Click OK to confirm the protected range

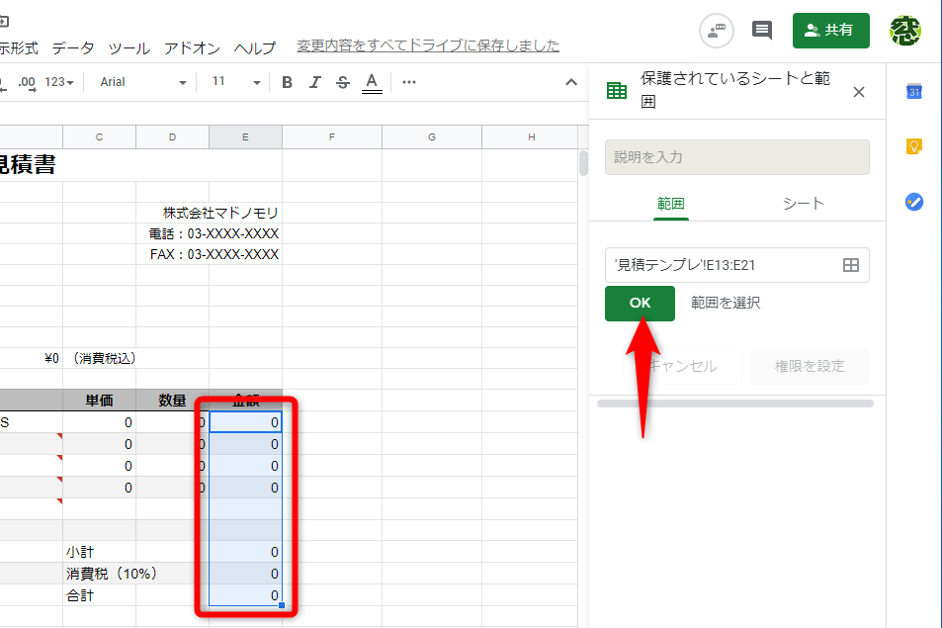[x=640, y=304]
